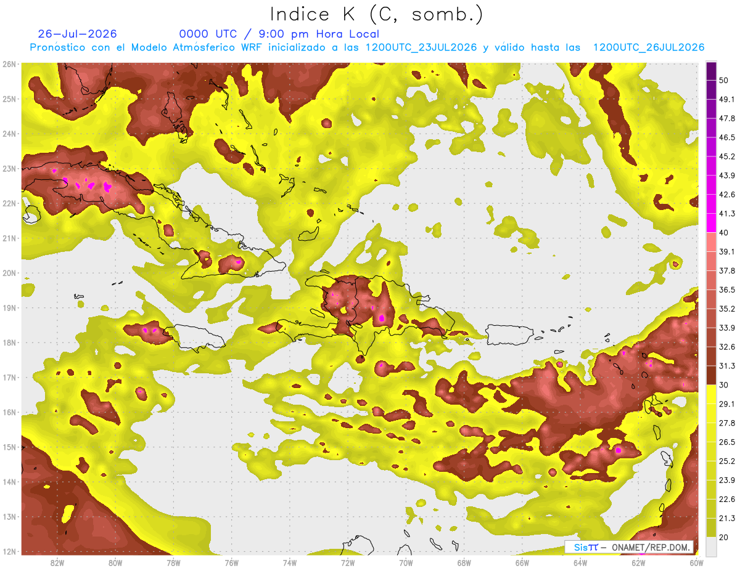Screen dimensions: 740x571
Task: Click the '72W' longitude label
Action: tap(348, 562)
